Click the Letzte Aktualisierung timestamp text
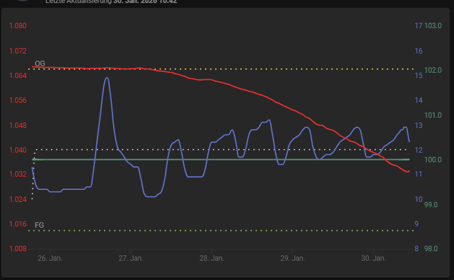This screenshot has height=280, width=454. 111,2
